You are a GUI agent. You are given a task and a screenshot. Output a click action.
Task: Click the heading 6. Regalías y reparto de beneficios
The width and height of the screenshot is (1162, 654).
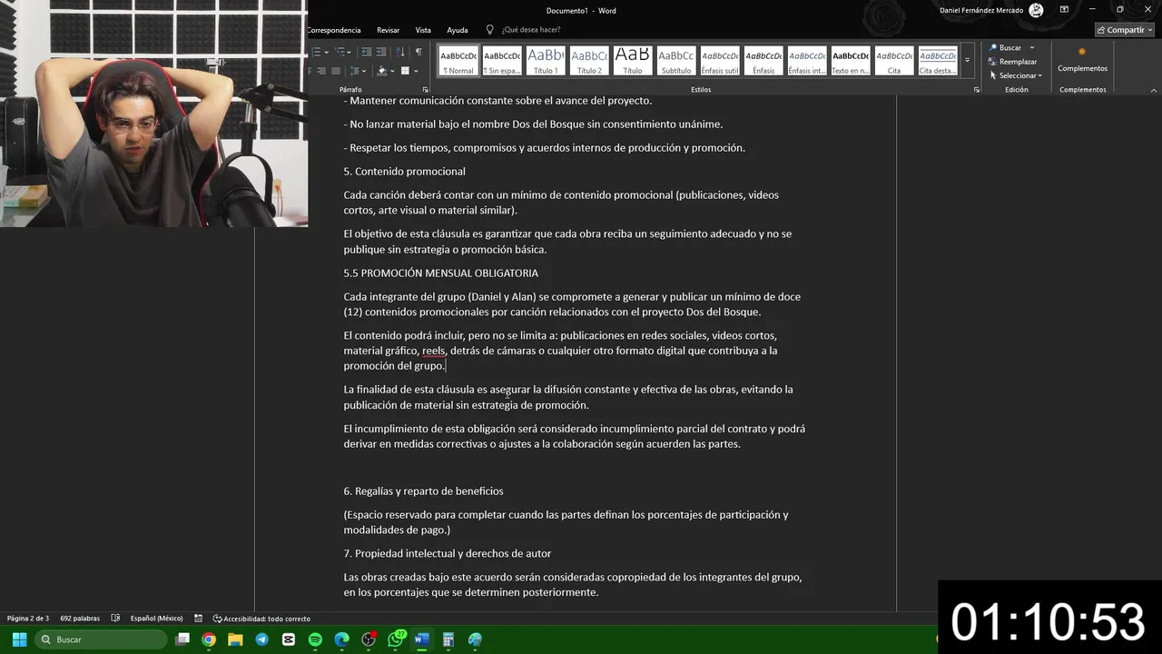[423, 490]
